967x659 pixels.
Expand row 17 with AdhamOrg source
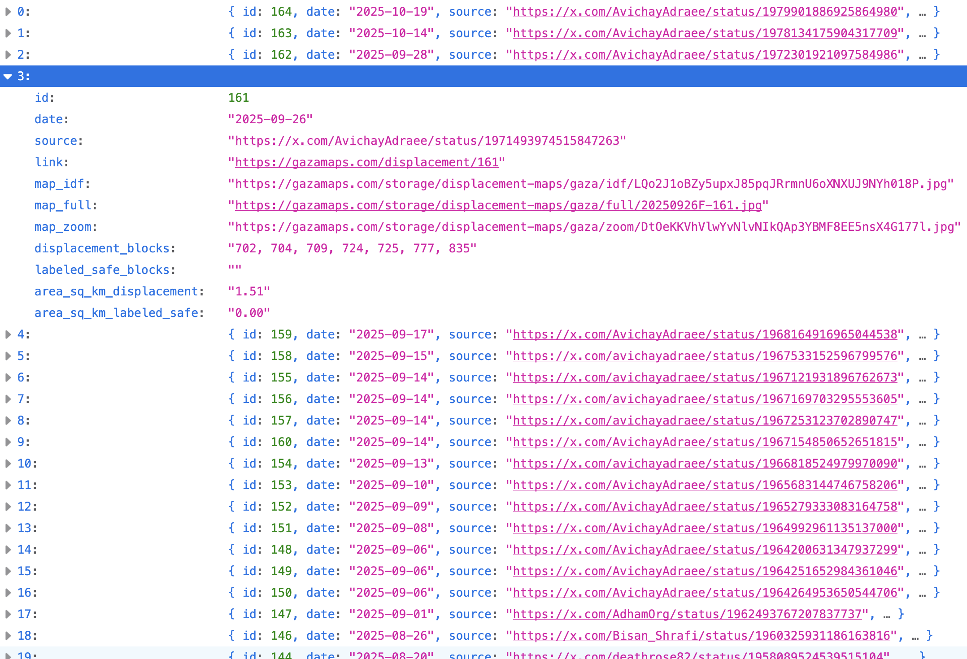[8, 614]
